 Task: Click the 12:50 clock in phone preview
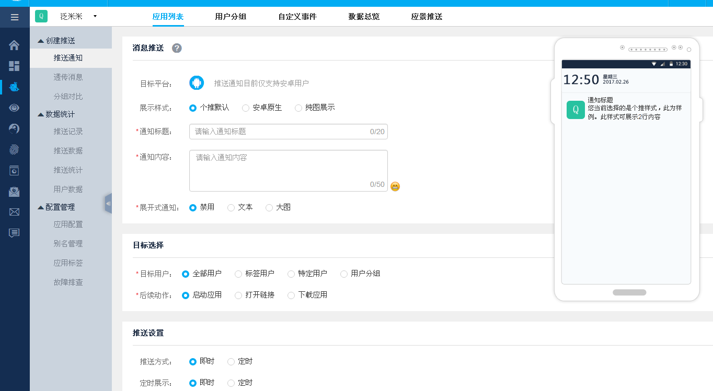[x=581, y=80]
